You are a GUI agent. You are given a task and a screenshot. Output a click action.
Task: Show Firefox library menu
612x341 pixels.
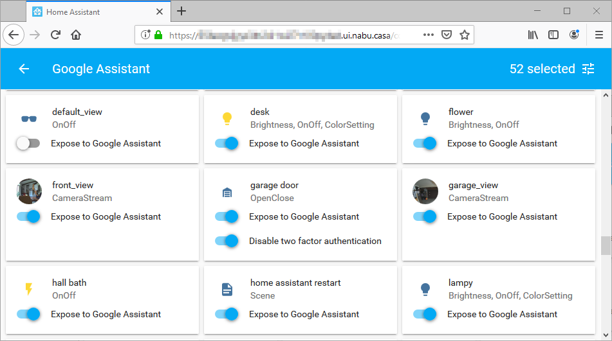533,35
